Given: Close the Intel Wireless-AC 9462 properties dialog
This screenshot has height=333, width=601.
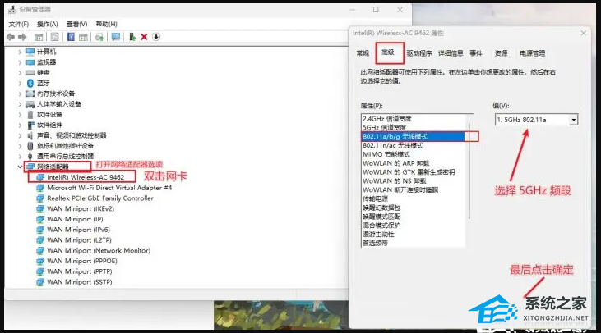Looking at the screenshot, I should coord(584,34).
